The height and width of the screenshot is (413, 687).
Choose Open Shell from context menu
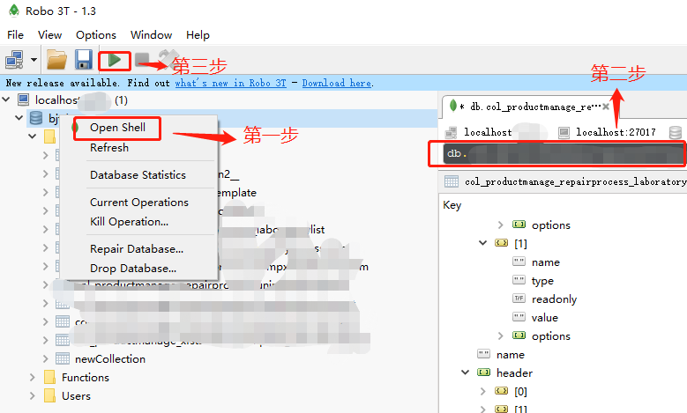[117, 128]
